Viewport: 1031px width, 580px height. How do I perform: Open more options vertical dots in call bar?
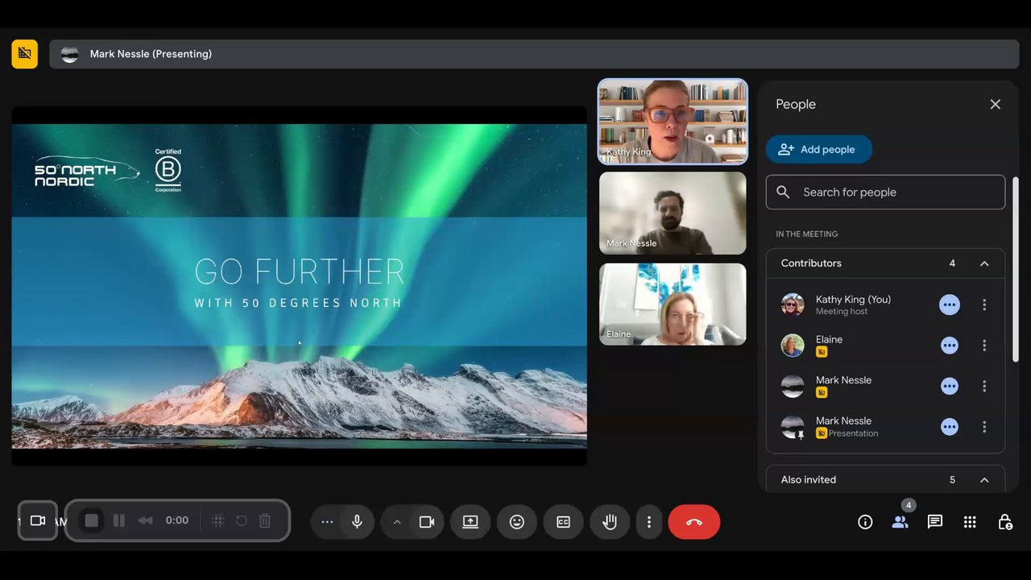pos(649,522)
